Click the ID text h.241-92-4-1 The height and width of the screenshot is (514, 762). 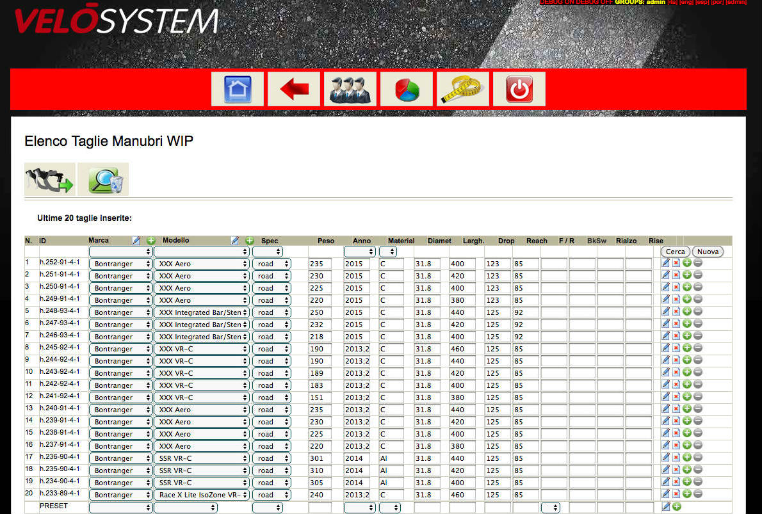60,396
